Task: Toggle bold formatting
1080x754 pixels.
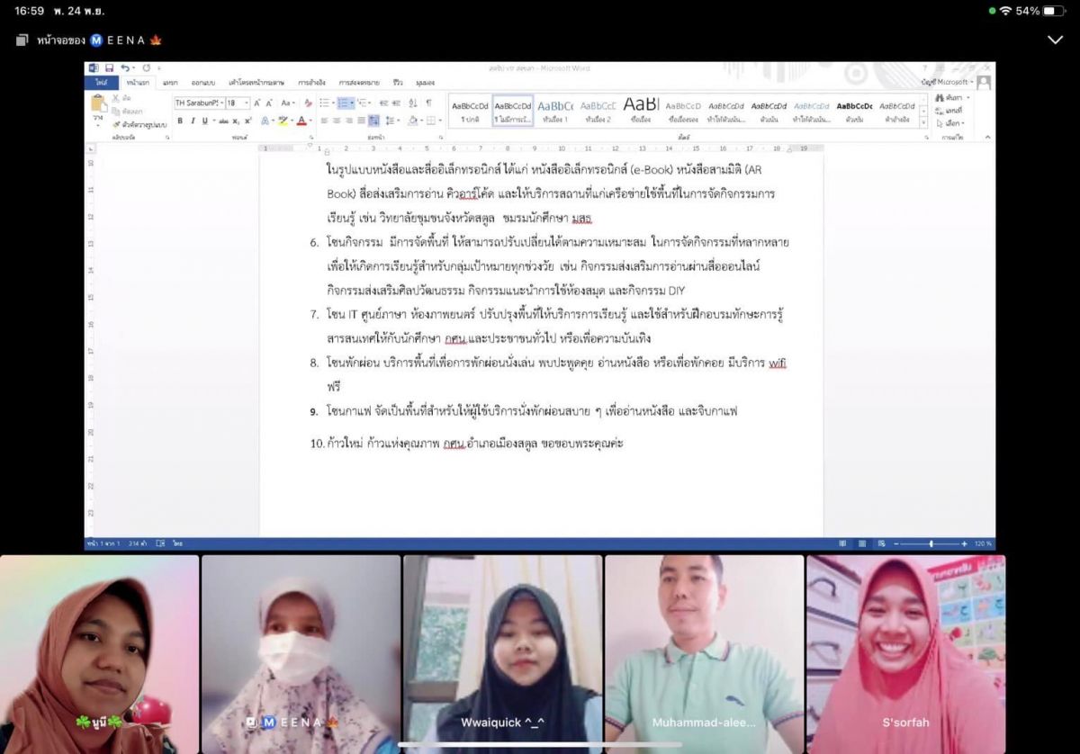Action: click(x=180, y=121)
